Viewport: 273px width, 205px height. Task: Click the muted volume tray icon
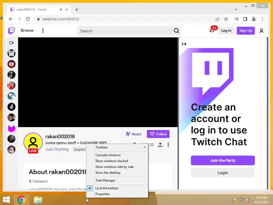[248, 200]
